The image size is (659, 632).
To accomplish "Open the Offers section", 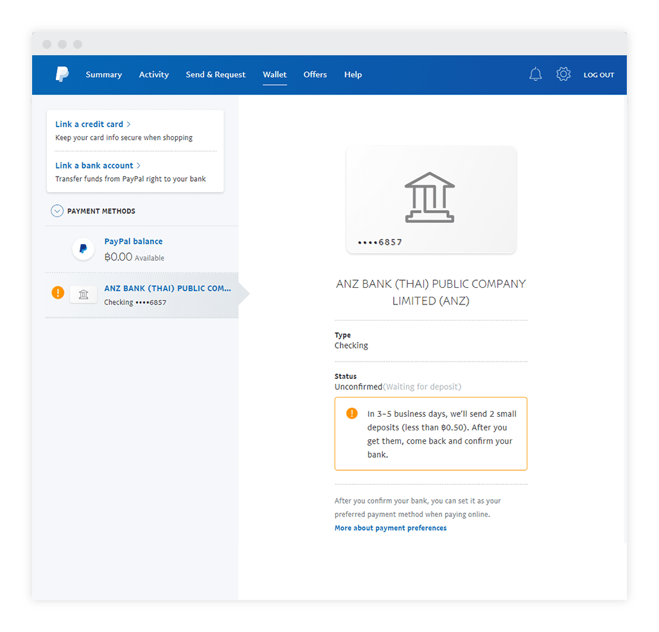I will 315,75.
